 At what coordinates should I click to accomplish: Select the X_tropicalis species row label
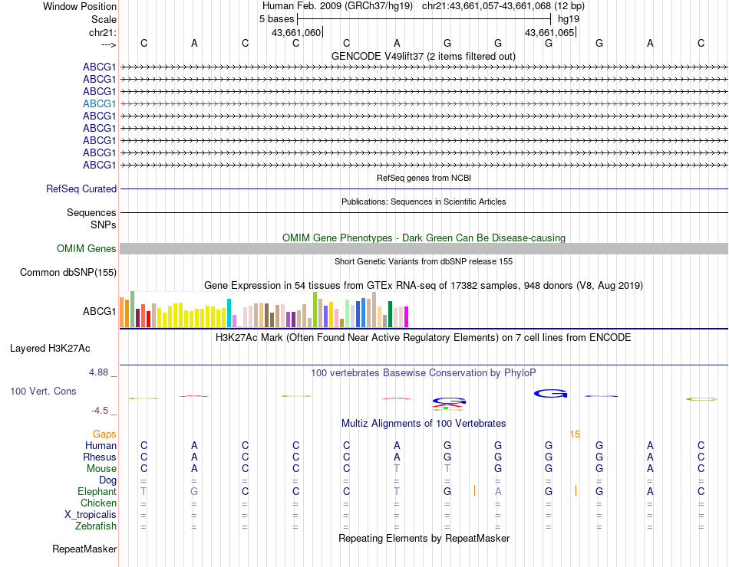[91, 515]
